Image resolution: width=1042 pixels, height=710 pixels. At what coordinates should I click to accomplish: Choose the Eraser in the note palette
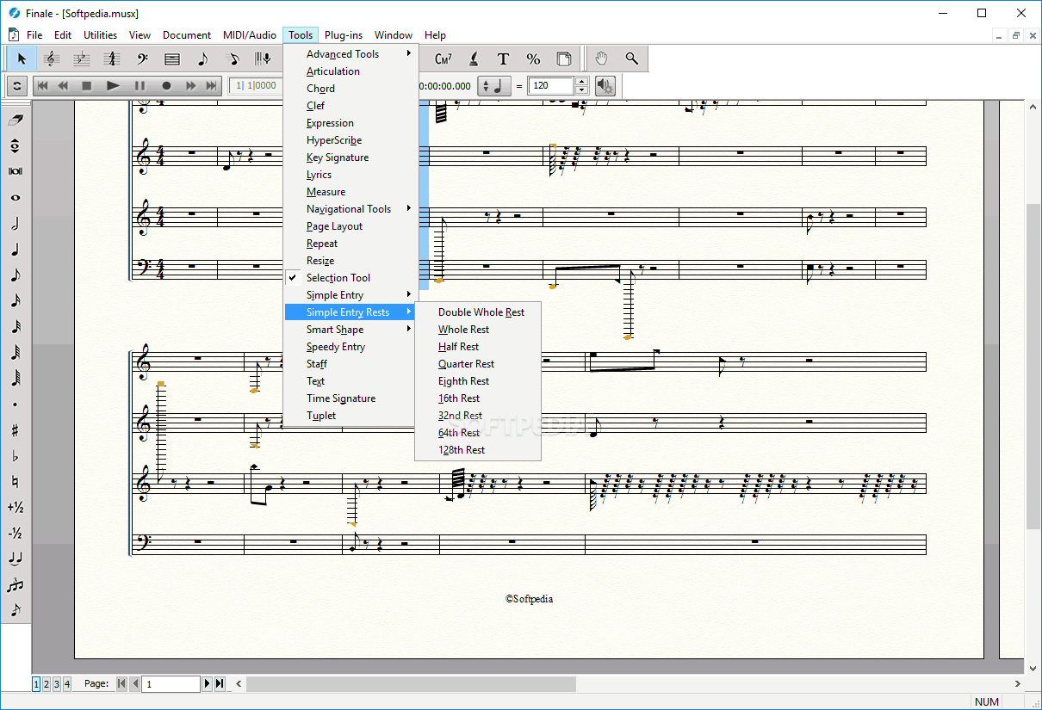[x=16, y=120]
